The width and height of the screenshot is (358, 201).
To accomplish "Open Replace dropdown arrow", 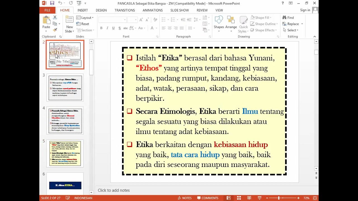I will [x=302, y=24].
